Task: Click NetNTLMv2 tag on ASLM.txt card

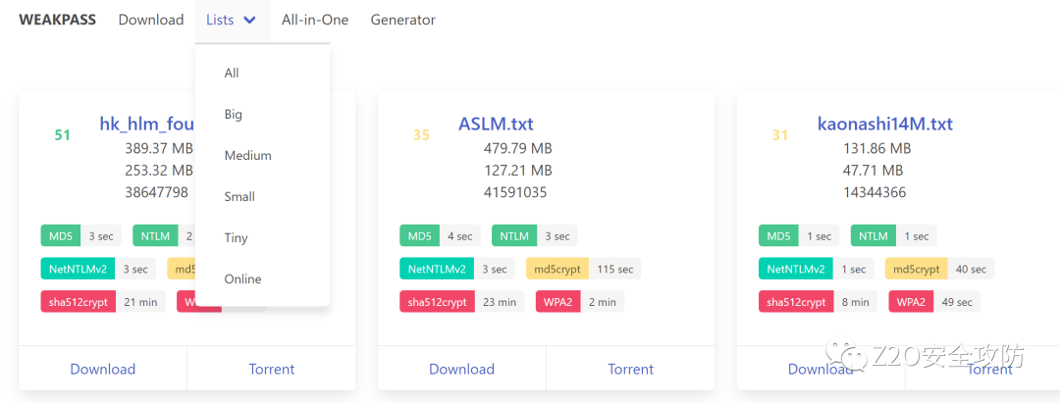Action: 437,269
